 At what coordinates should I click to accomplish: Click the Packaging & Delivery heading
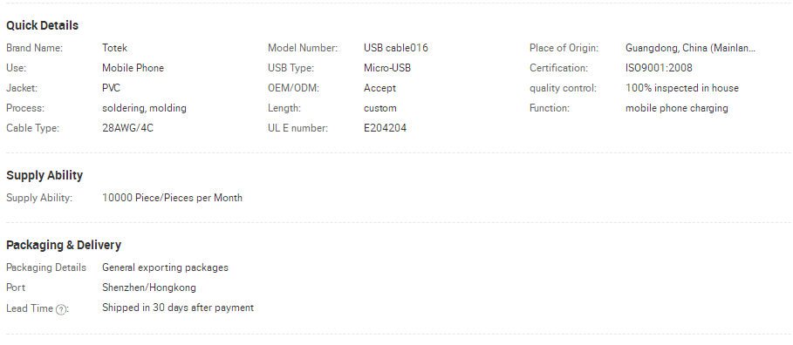click(64, 245)
